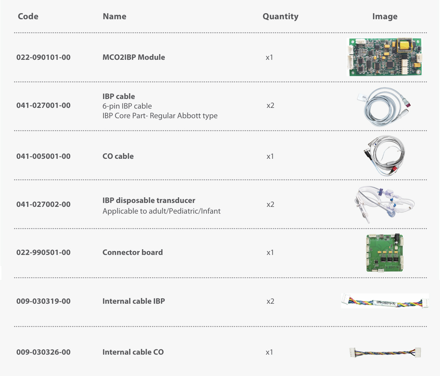This screenshot has width=440, height=376.
Task: Click part code 041-027001-00
Action: 44,105
